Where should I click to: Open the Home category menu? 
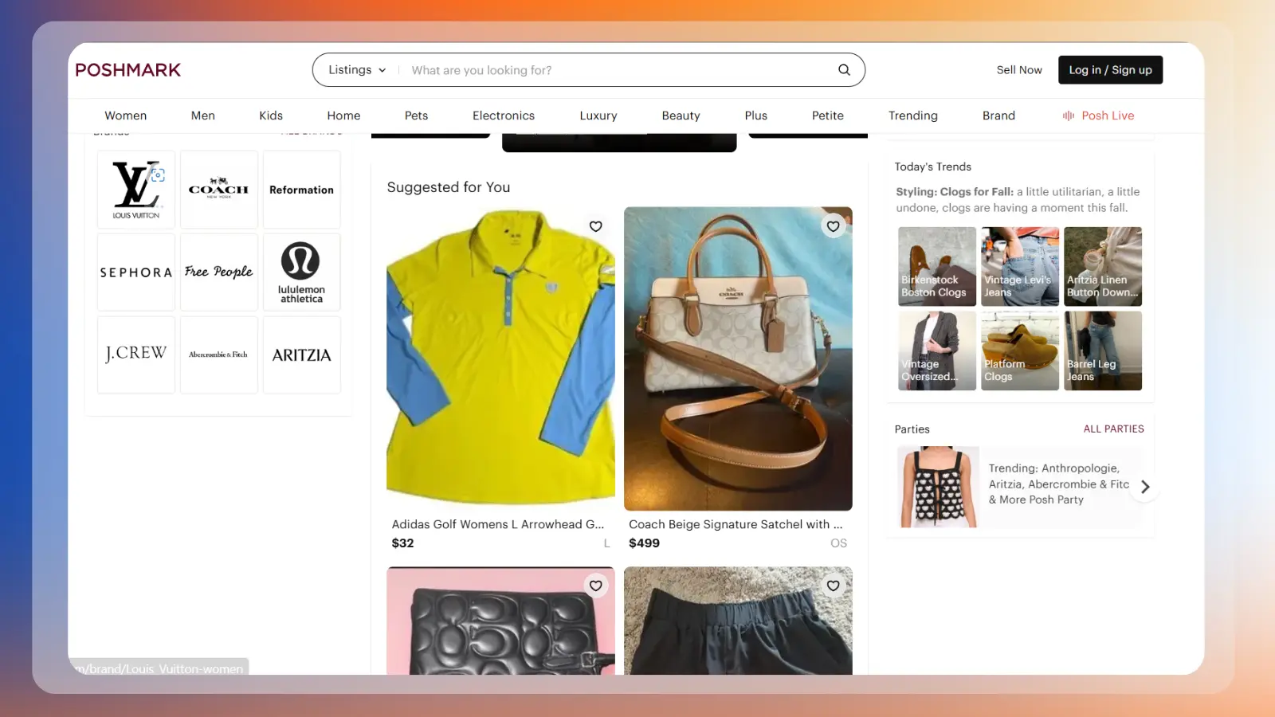(343, 116)
